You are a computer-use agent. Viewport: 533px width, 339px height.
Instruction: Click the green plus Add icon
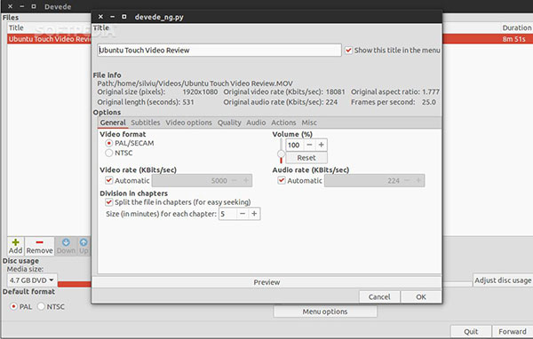click(x=15, y=242)
